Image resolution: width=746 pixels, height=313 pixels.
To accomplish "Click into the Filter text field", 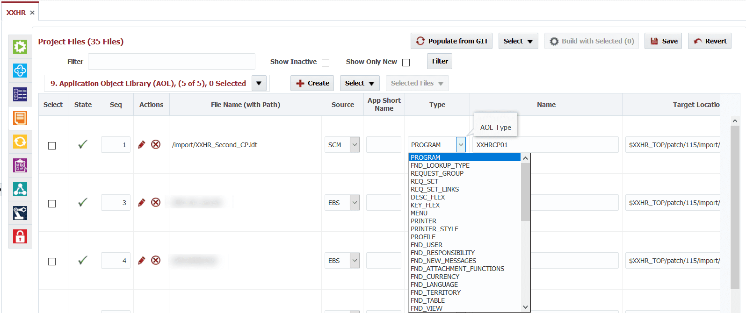I will pos(172,62).
